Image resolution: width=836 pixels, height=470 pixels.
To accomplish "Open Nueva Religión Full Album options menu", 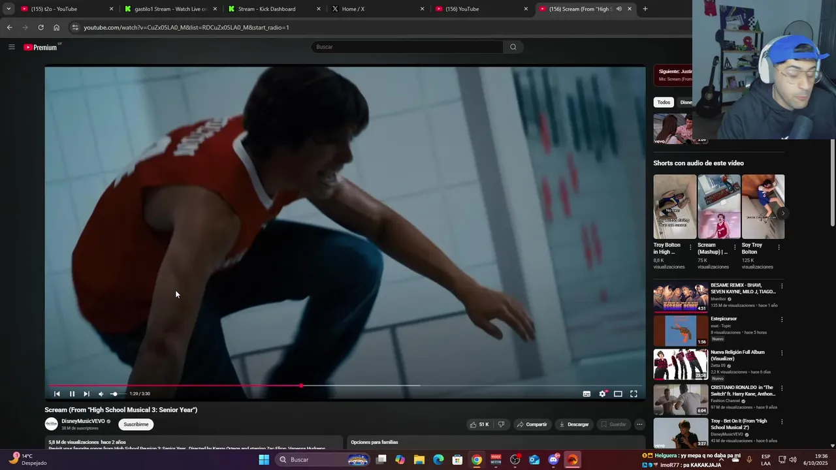I will (x=782, y=353).
